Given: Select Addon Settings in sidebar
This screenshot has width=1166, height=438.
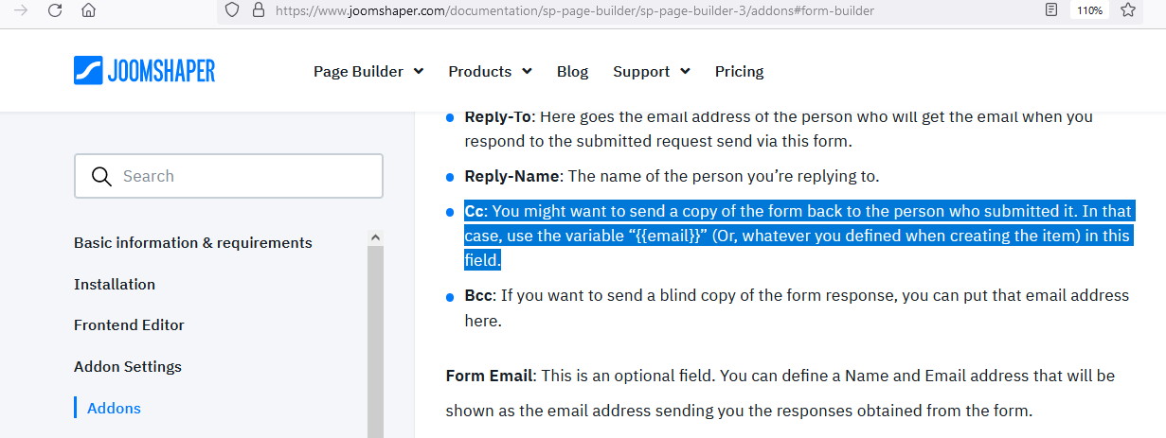Looking at the screenshot, I should [128, 367].
